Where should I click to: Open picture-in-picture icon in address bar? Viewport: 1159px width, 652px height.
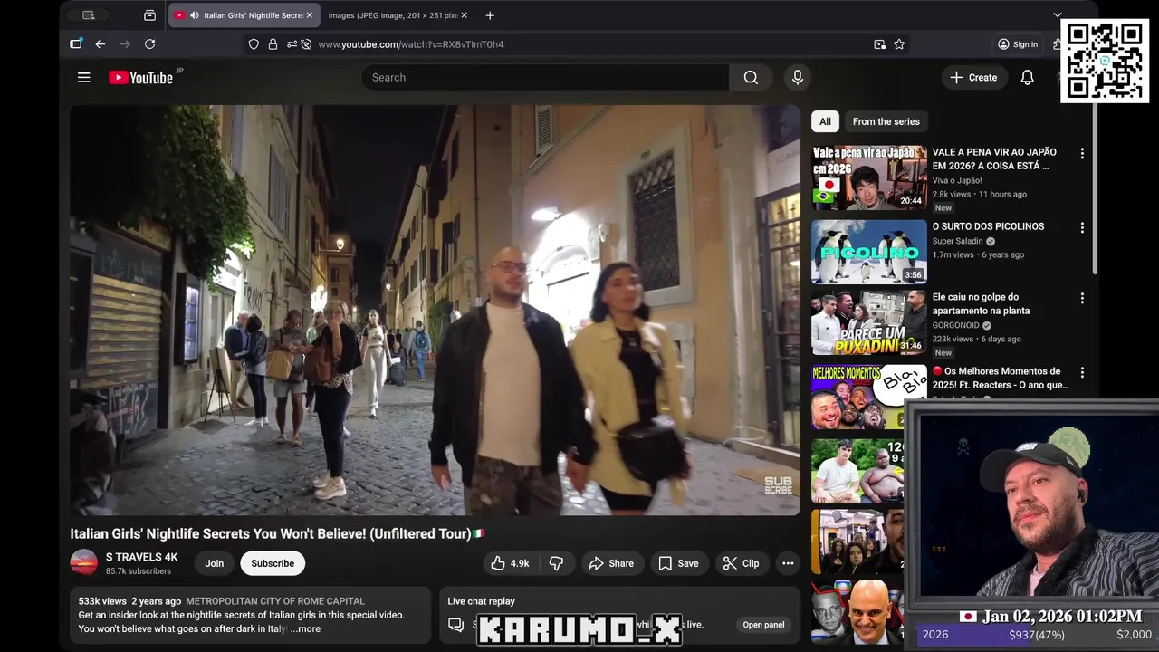pos(879,44)
